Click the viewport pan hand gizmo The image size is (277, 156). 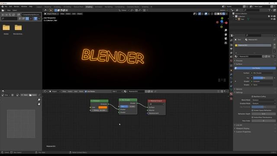coord(225,34)
